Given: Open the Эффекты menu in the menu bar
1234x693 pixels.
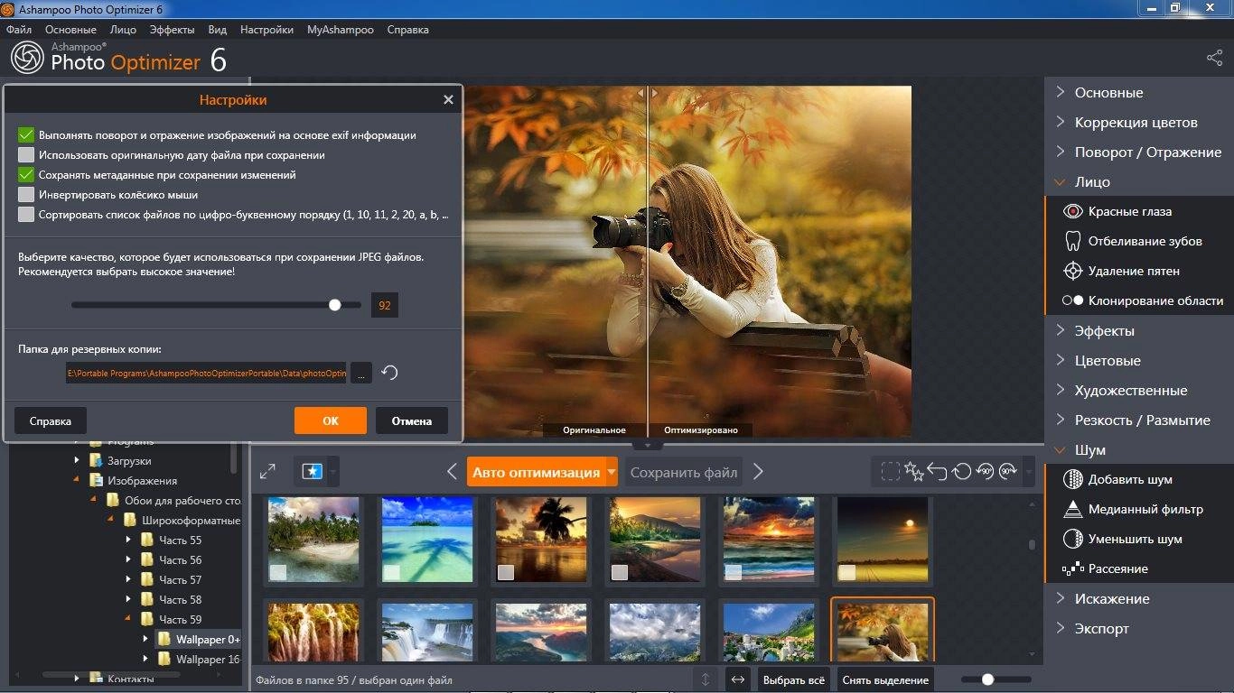Looking at the screenshot, I should coord(172,30).
